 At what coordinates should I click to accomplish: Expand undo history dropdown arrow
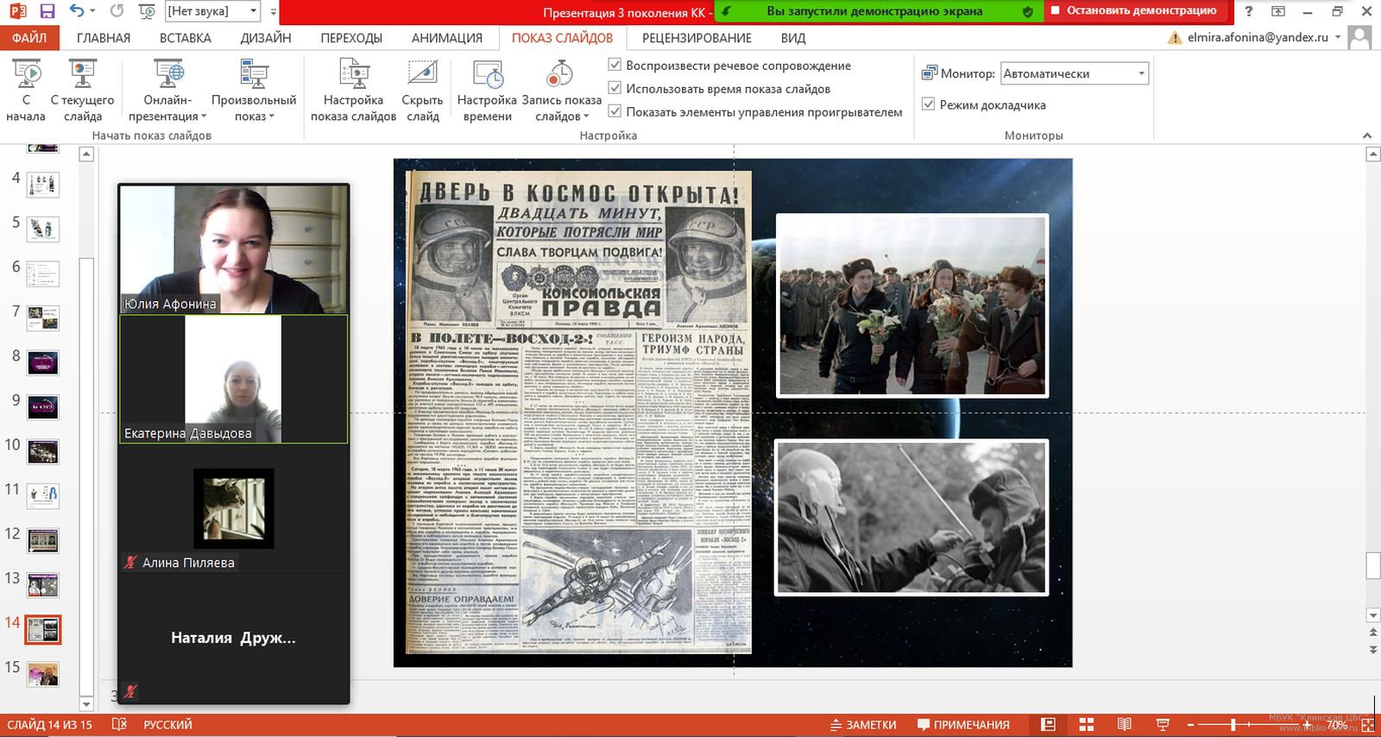click(x=93, y=11)
